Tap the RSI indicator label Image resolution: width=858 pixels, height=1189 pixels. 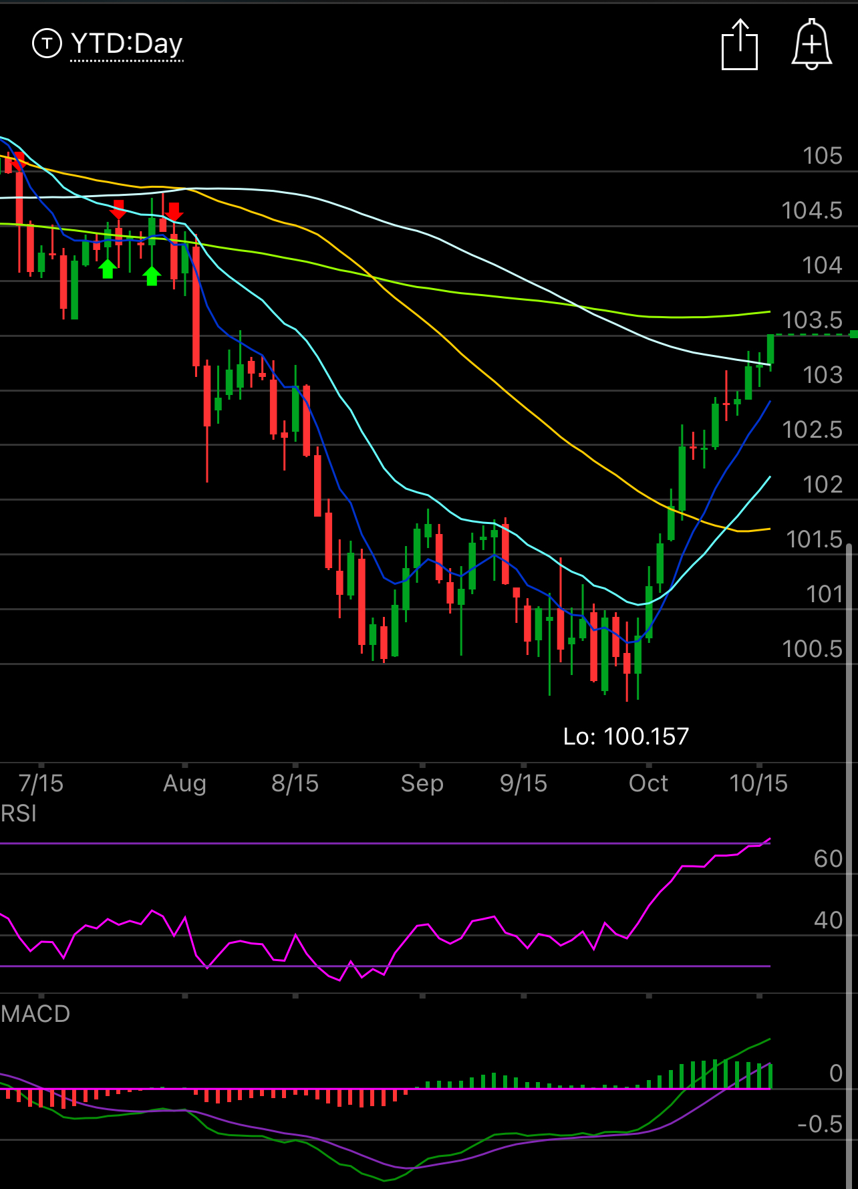click(19, 813)
